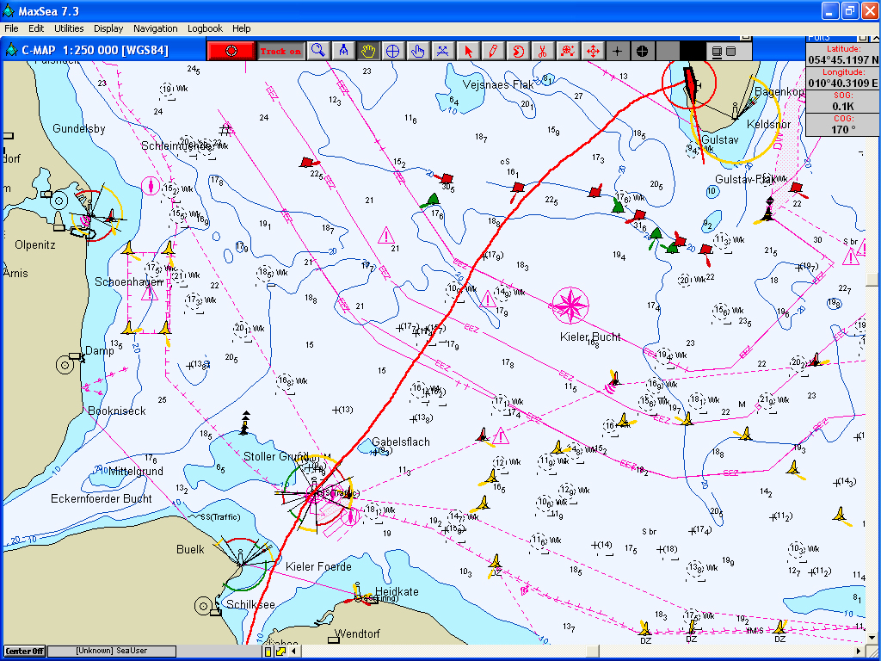This screenshot has width=881, height=661.
Task: Click the yellow rectangle status bar icon
Action: (268, 651)
